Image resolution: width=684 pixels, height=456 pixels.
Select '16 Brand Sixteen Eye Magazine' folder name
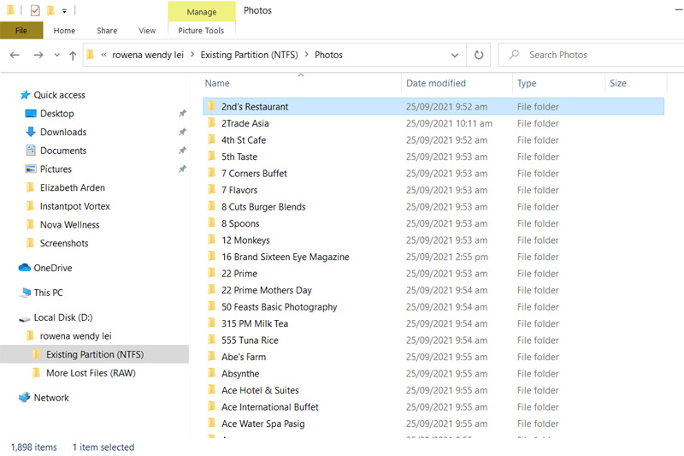coord(286,257)
